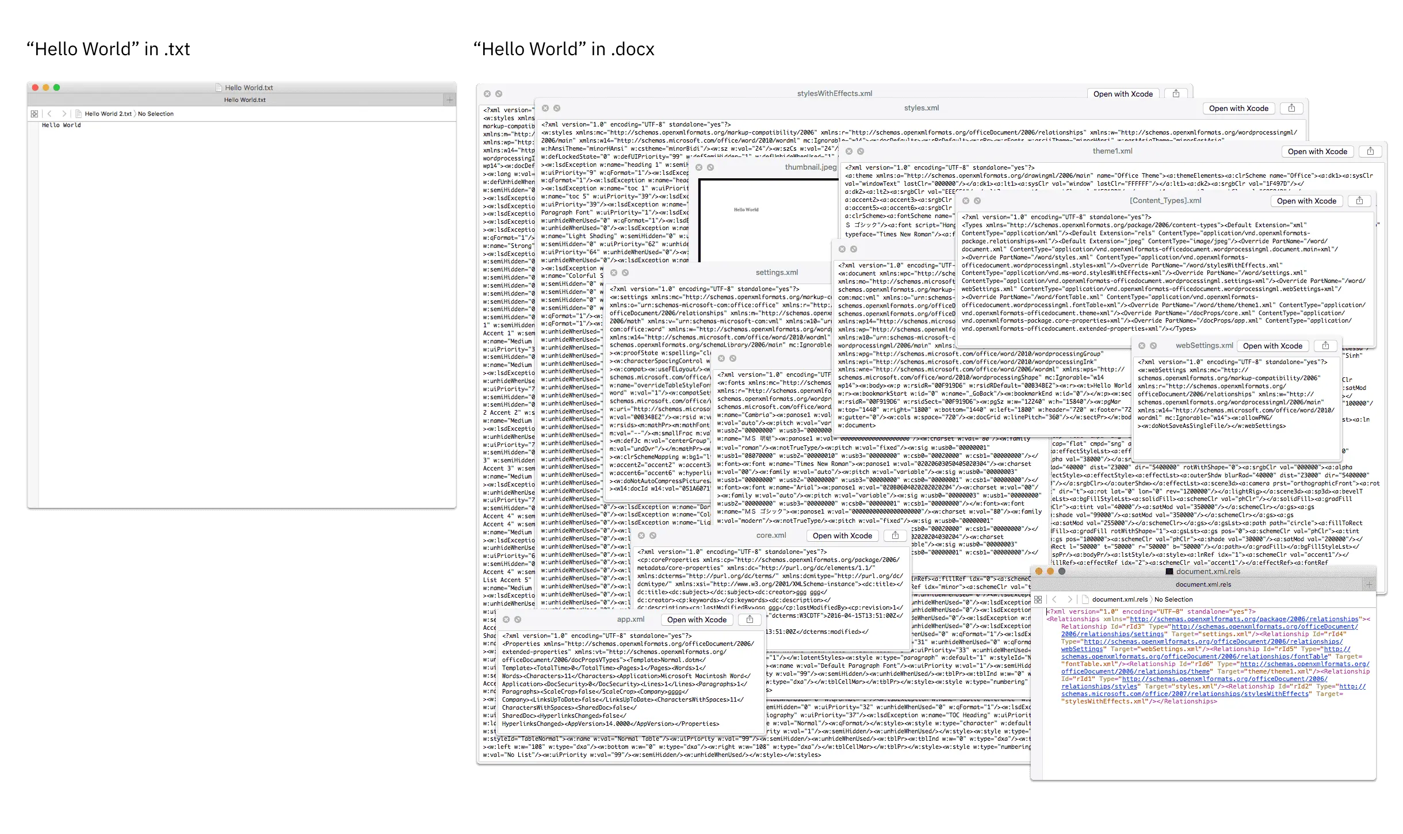Close the app.xml preview window
Screen dimensions: 1403x834
point(506,619)
